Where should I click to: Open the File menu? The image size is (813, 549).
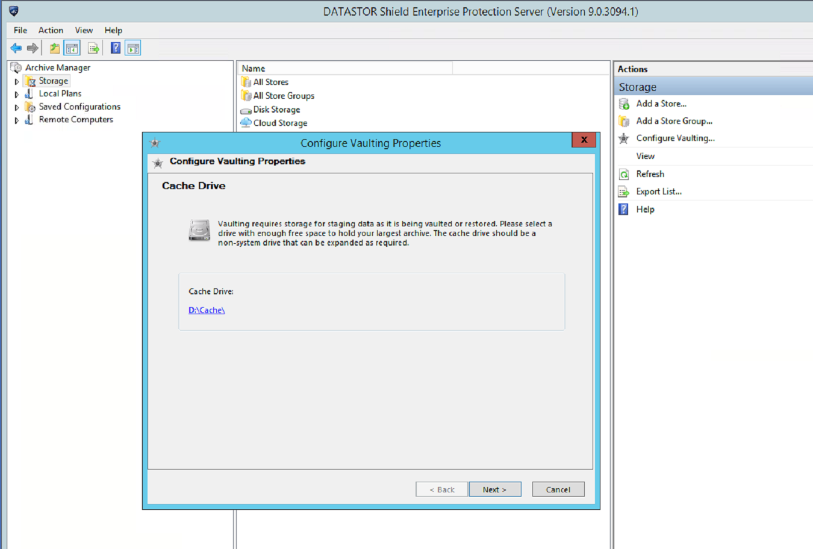20,30
